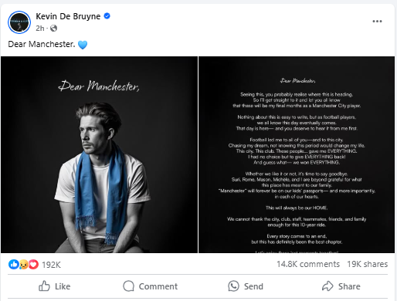
Task: Click the globe public audience icon
Action: click(x=53, y=28)
